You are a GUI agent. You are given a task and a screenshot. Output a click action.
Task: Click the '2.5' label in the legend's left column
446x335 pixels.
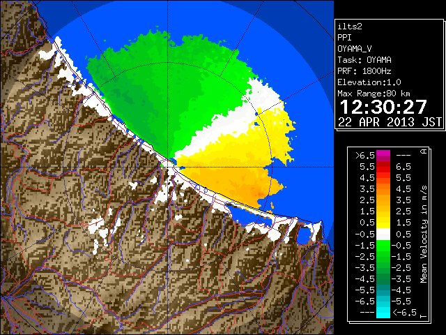367,200
